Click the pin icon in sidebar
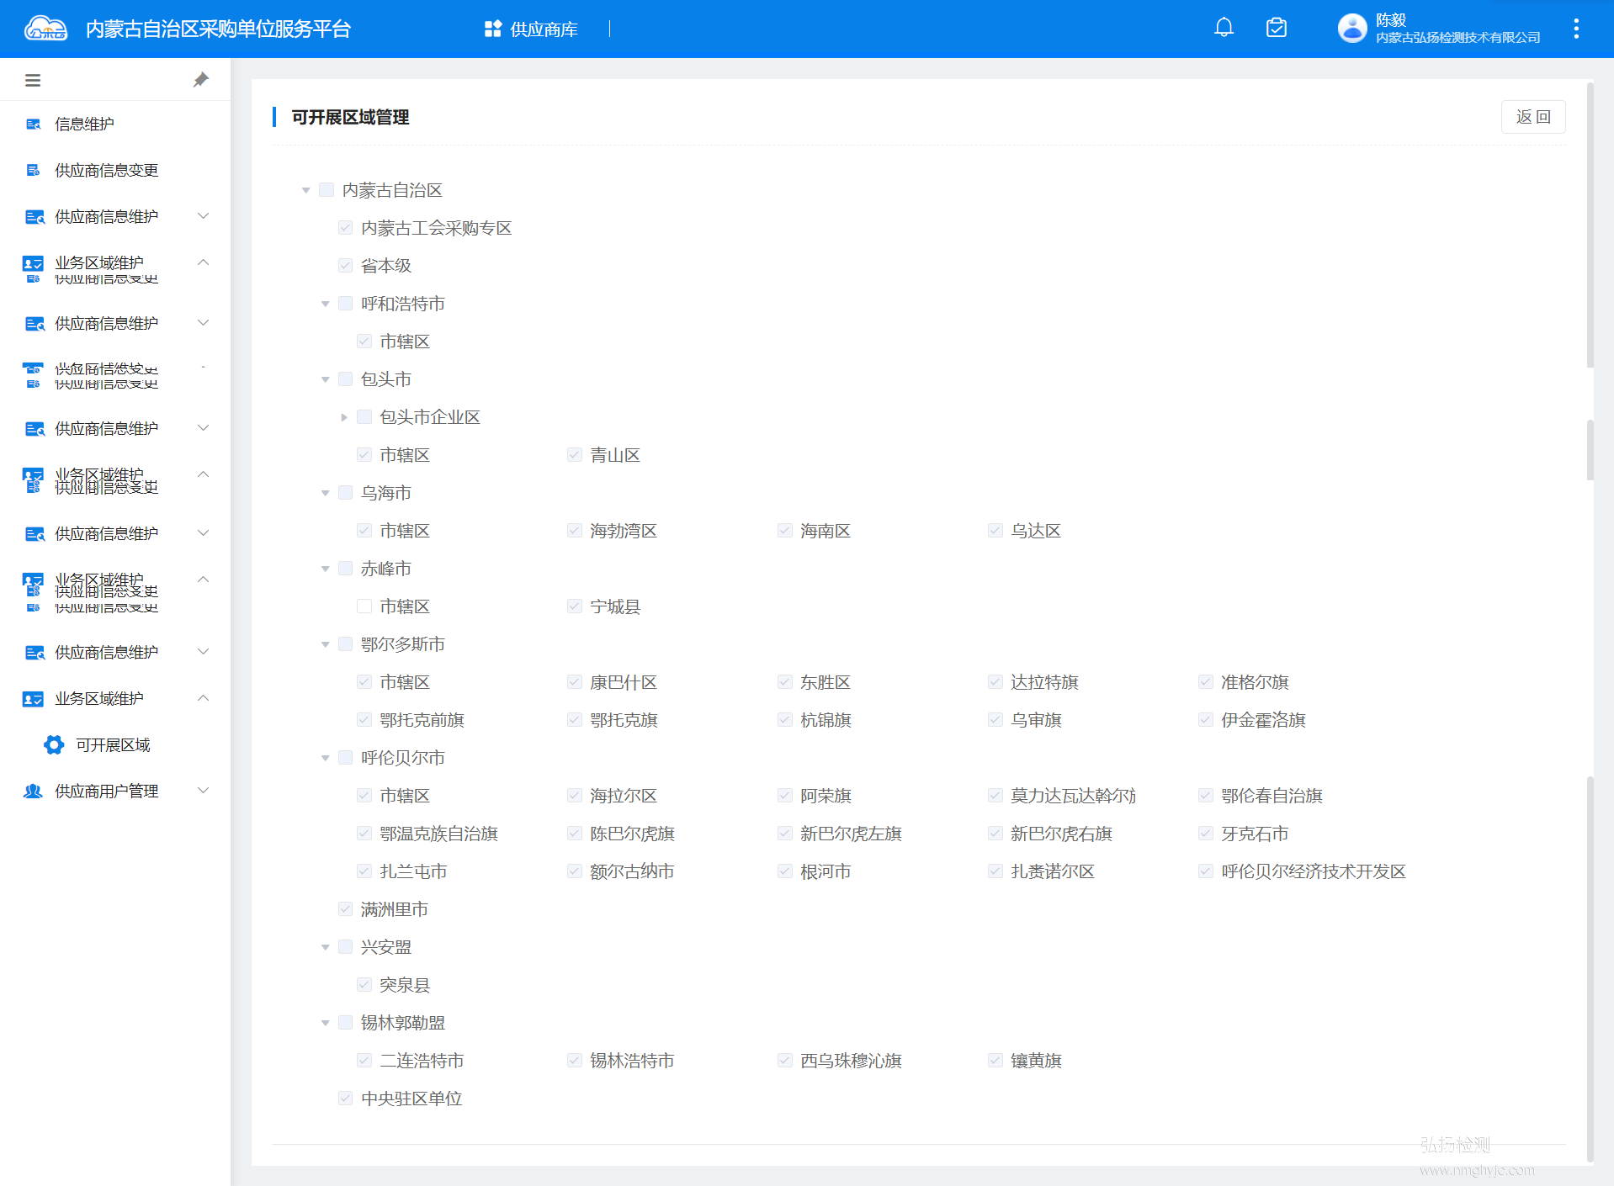1614x1186 pixels. (200, 80)
